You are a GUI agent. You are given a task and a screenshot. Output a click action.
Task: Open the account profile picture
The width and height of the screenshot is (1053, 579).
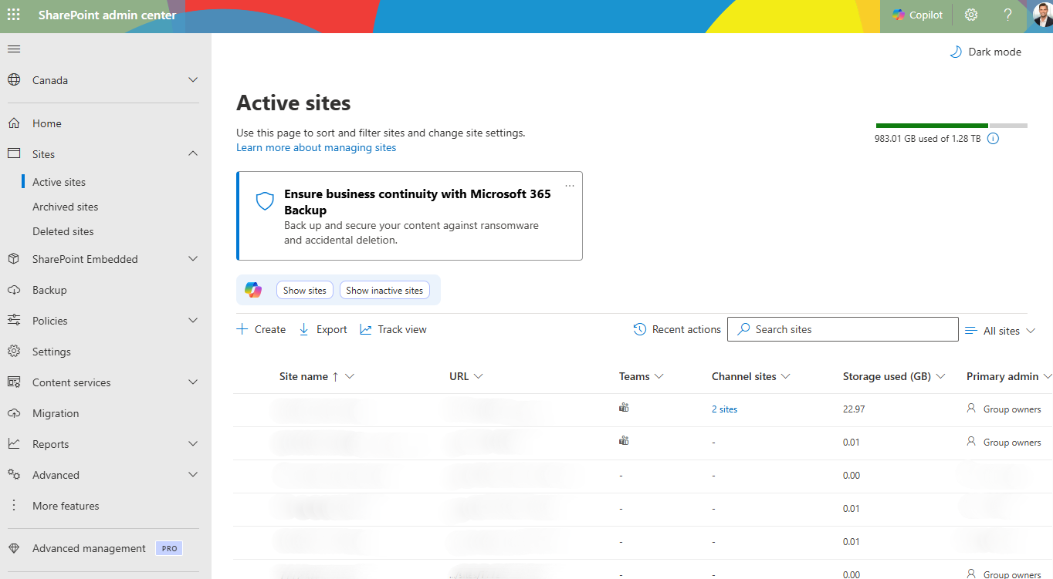pos(1043,15)
